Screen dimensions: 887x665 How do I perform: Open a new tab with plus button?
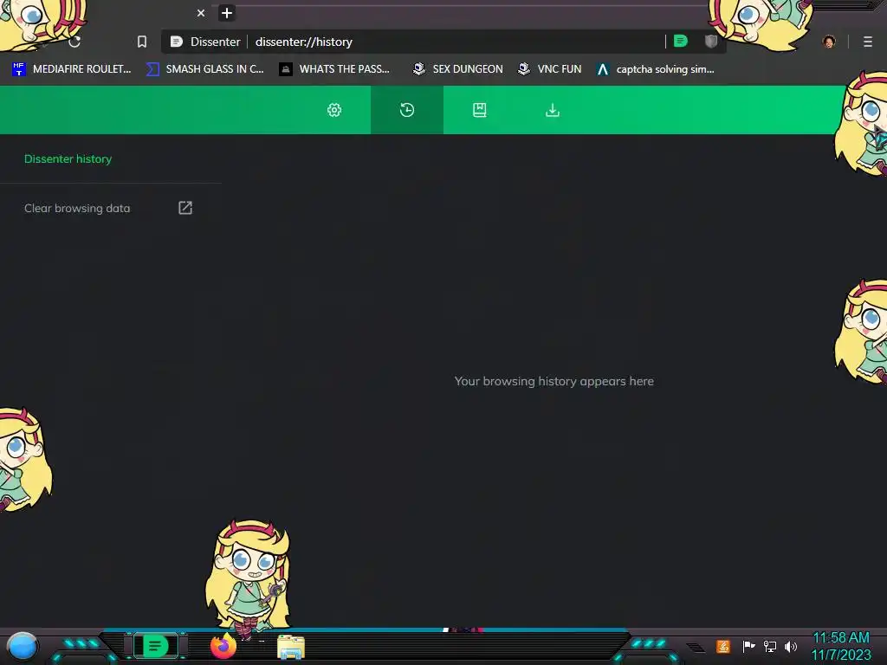point(227,13)
